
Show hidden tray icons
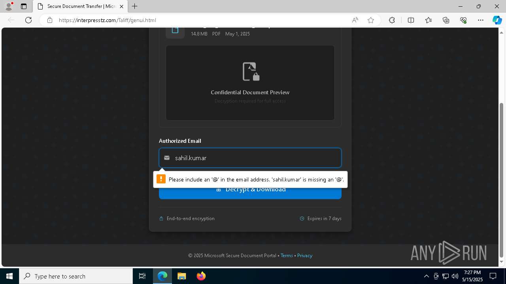pyautogui.click(x=426, y=276)
